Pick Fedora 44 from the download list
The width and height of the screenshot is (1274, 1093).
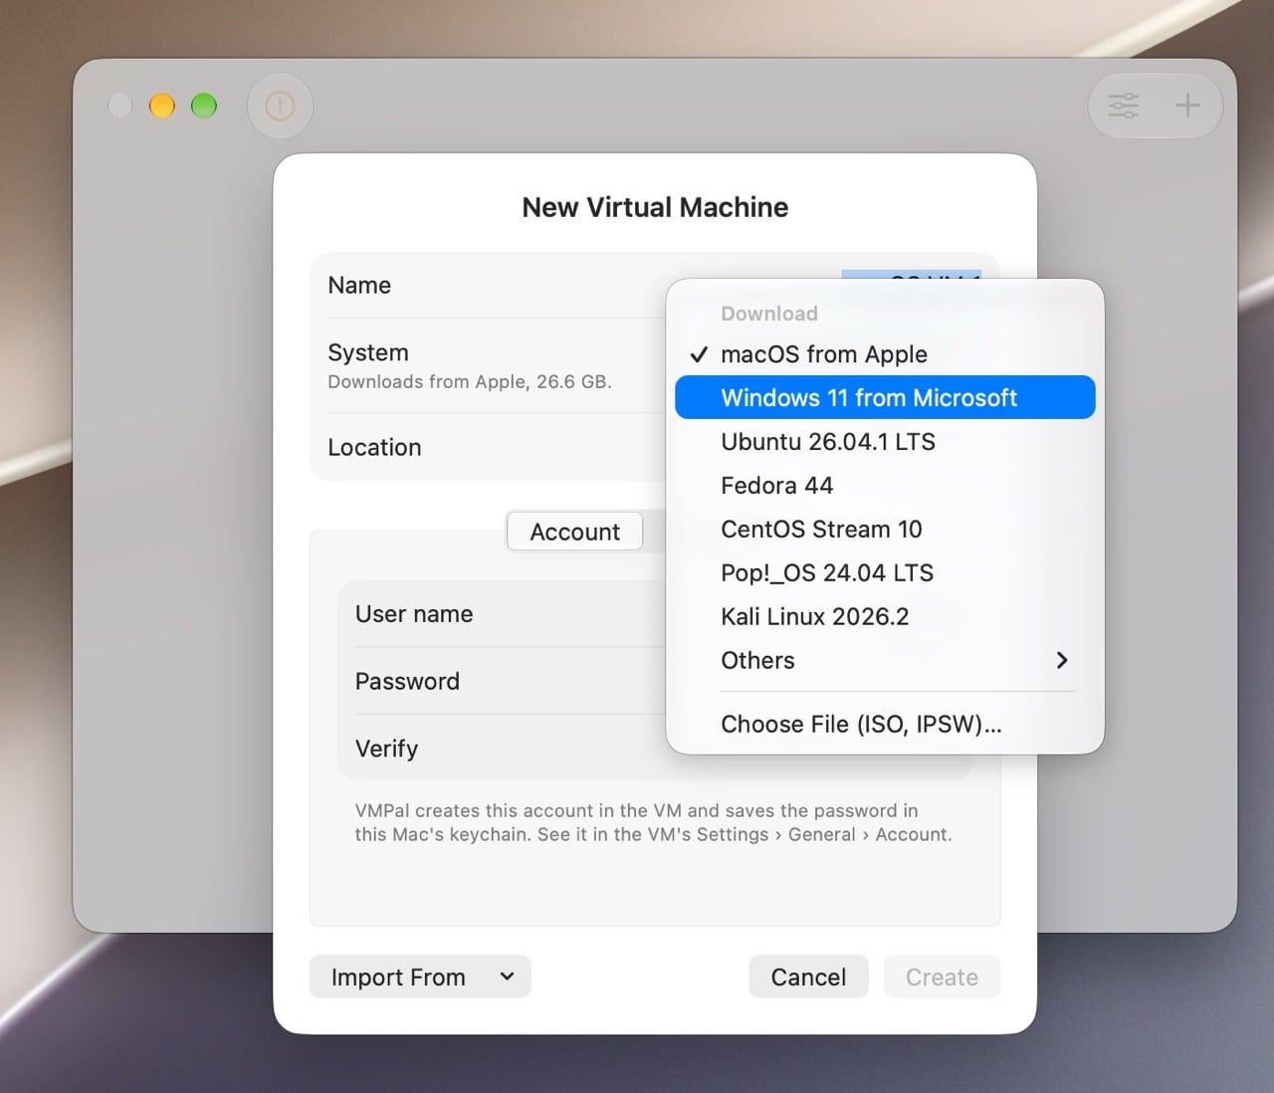(885, 486)
